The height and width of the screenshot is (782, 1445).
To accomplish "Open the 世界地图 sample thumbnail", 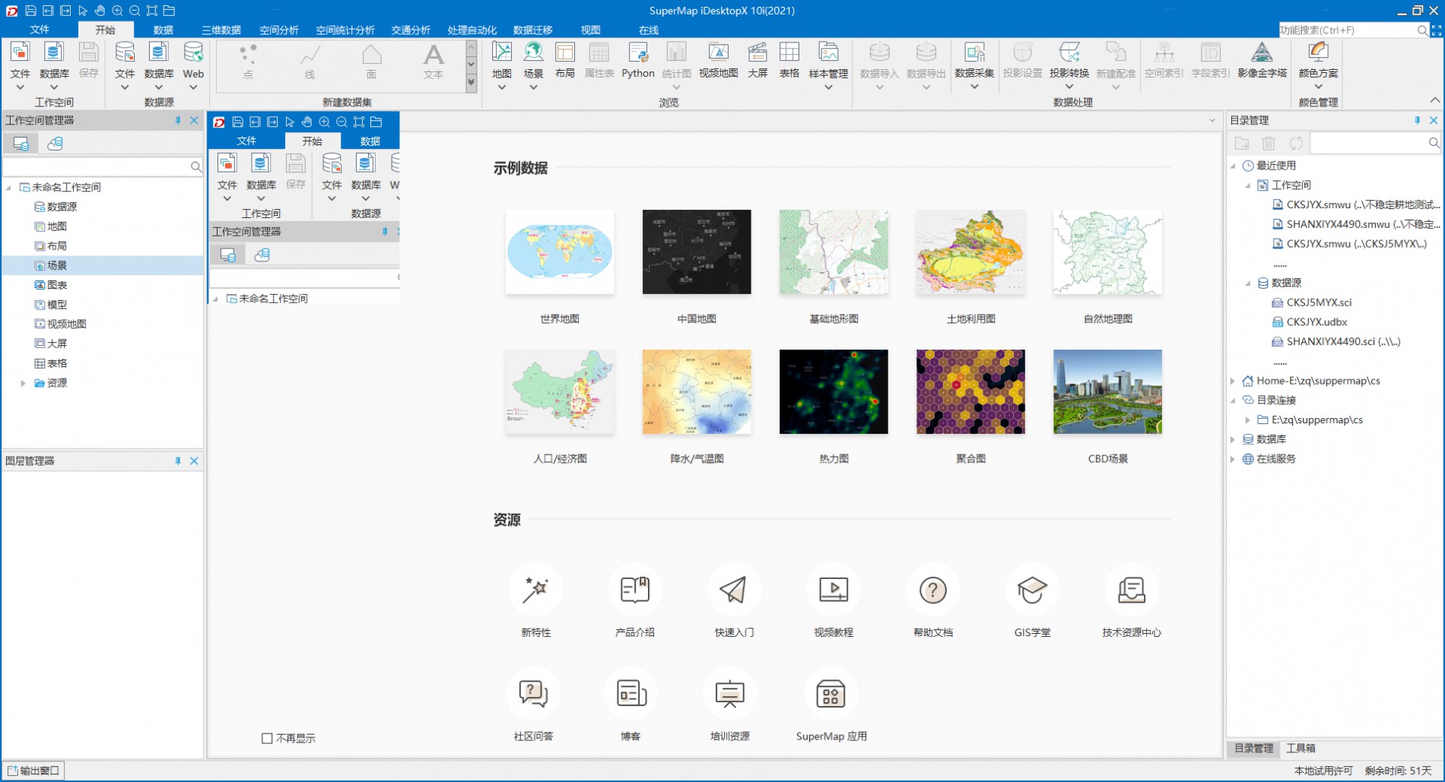I will click(x=560, y=252).
